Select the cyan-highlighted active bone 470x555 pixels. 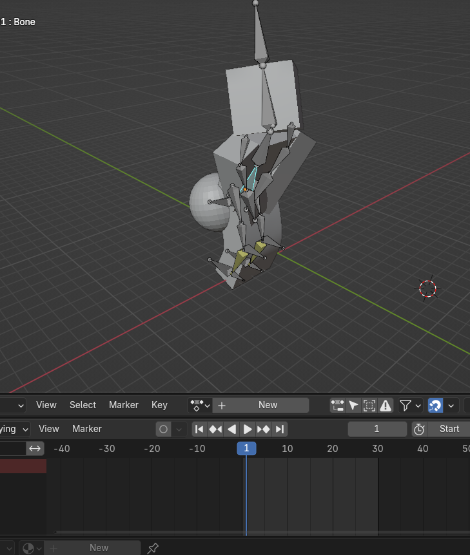pos(251,180)
